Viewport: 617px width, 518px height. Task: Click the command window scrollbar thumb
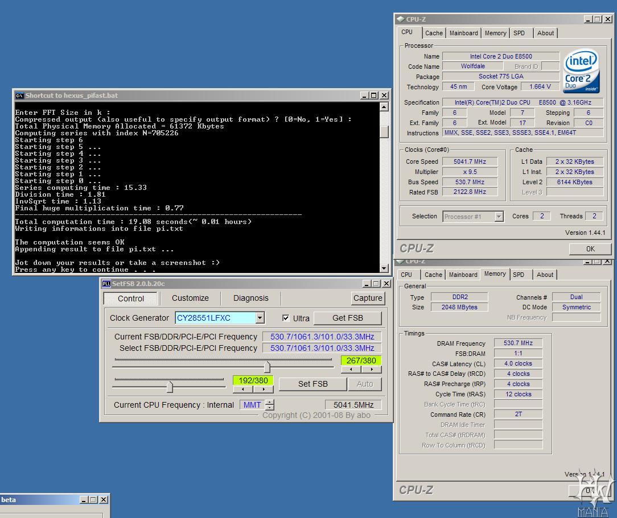click(384, 131)
